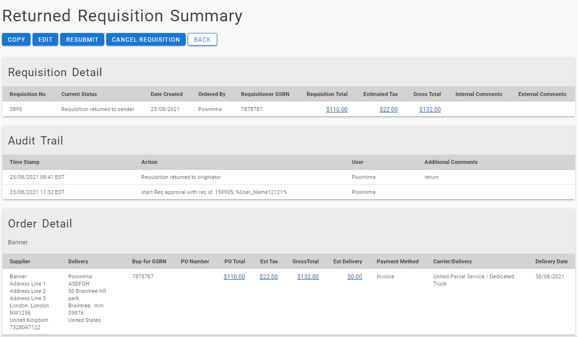Select the Requisition No column header
The width and height of the screenshot is (578, 337).
(28, 94)
